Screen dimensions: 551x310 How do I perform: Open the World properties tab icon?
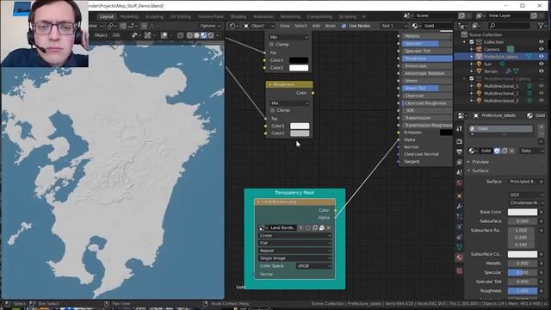(459, 183)
